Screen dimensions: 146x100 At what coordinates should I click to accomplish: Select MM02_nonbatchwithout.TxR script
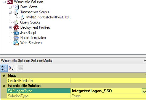(48, 17)
